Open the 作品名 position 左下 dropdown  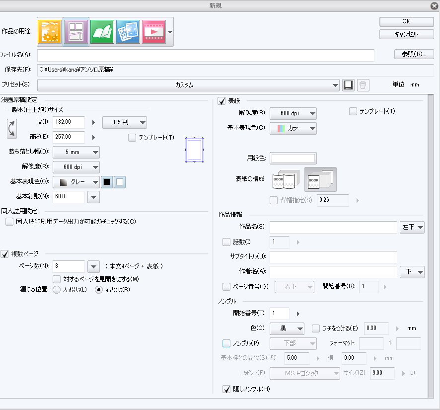412,227
